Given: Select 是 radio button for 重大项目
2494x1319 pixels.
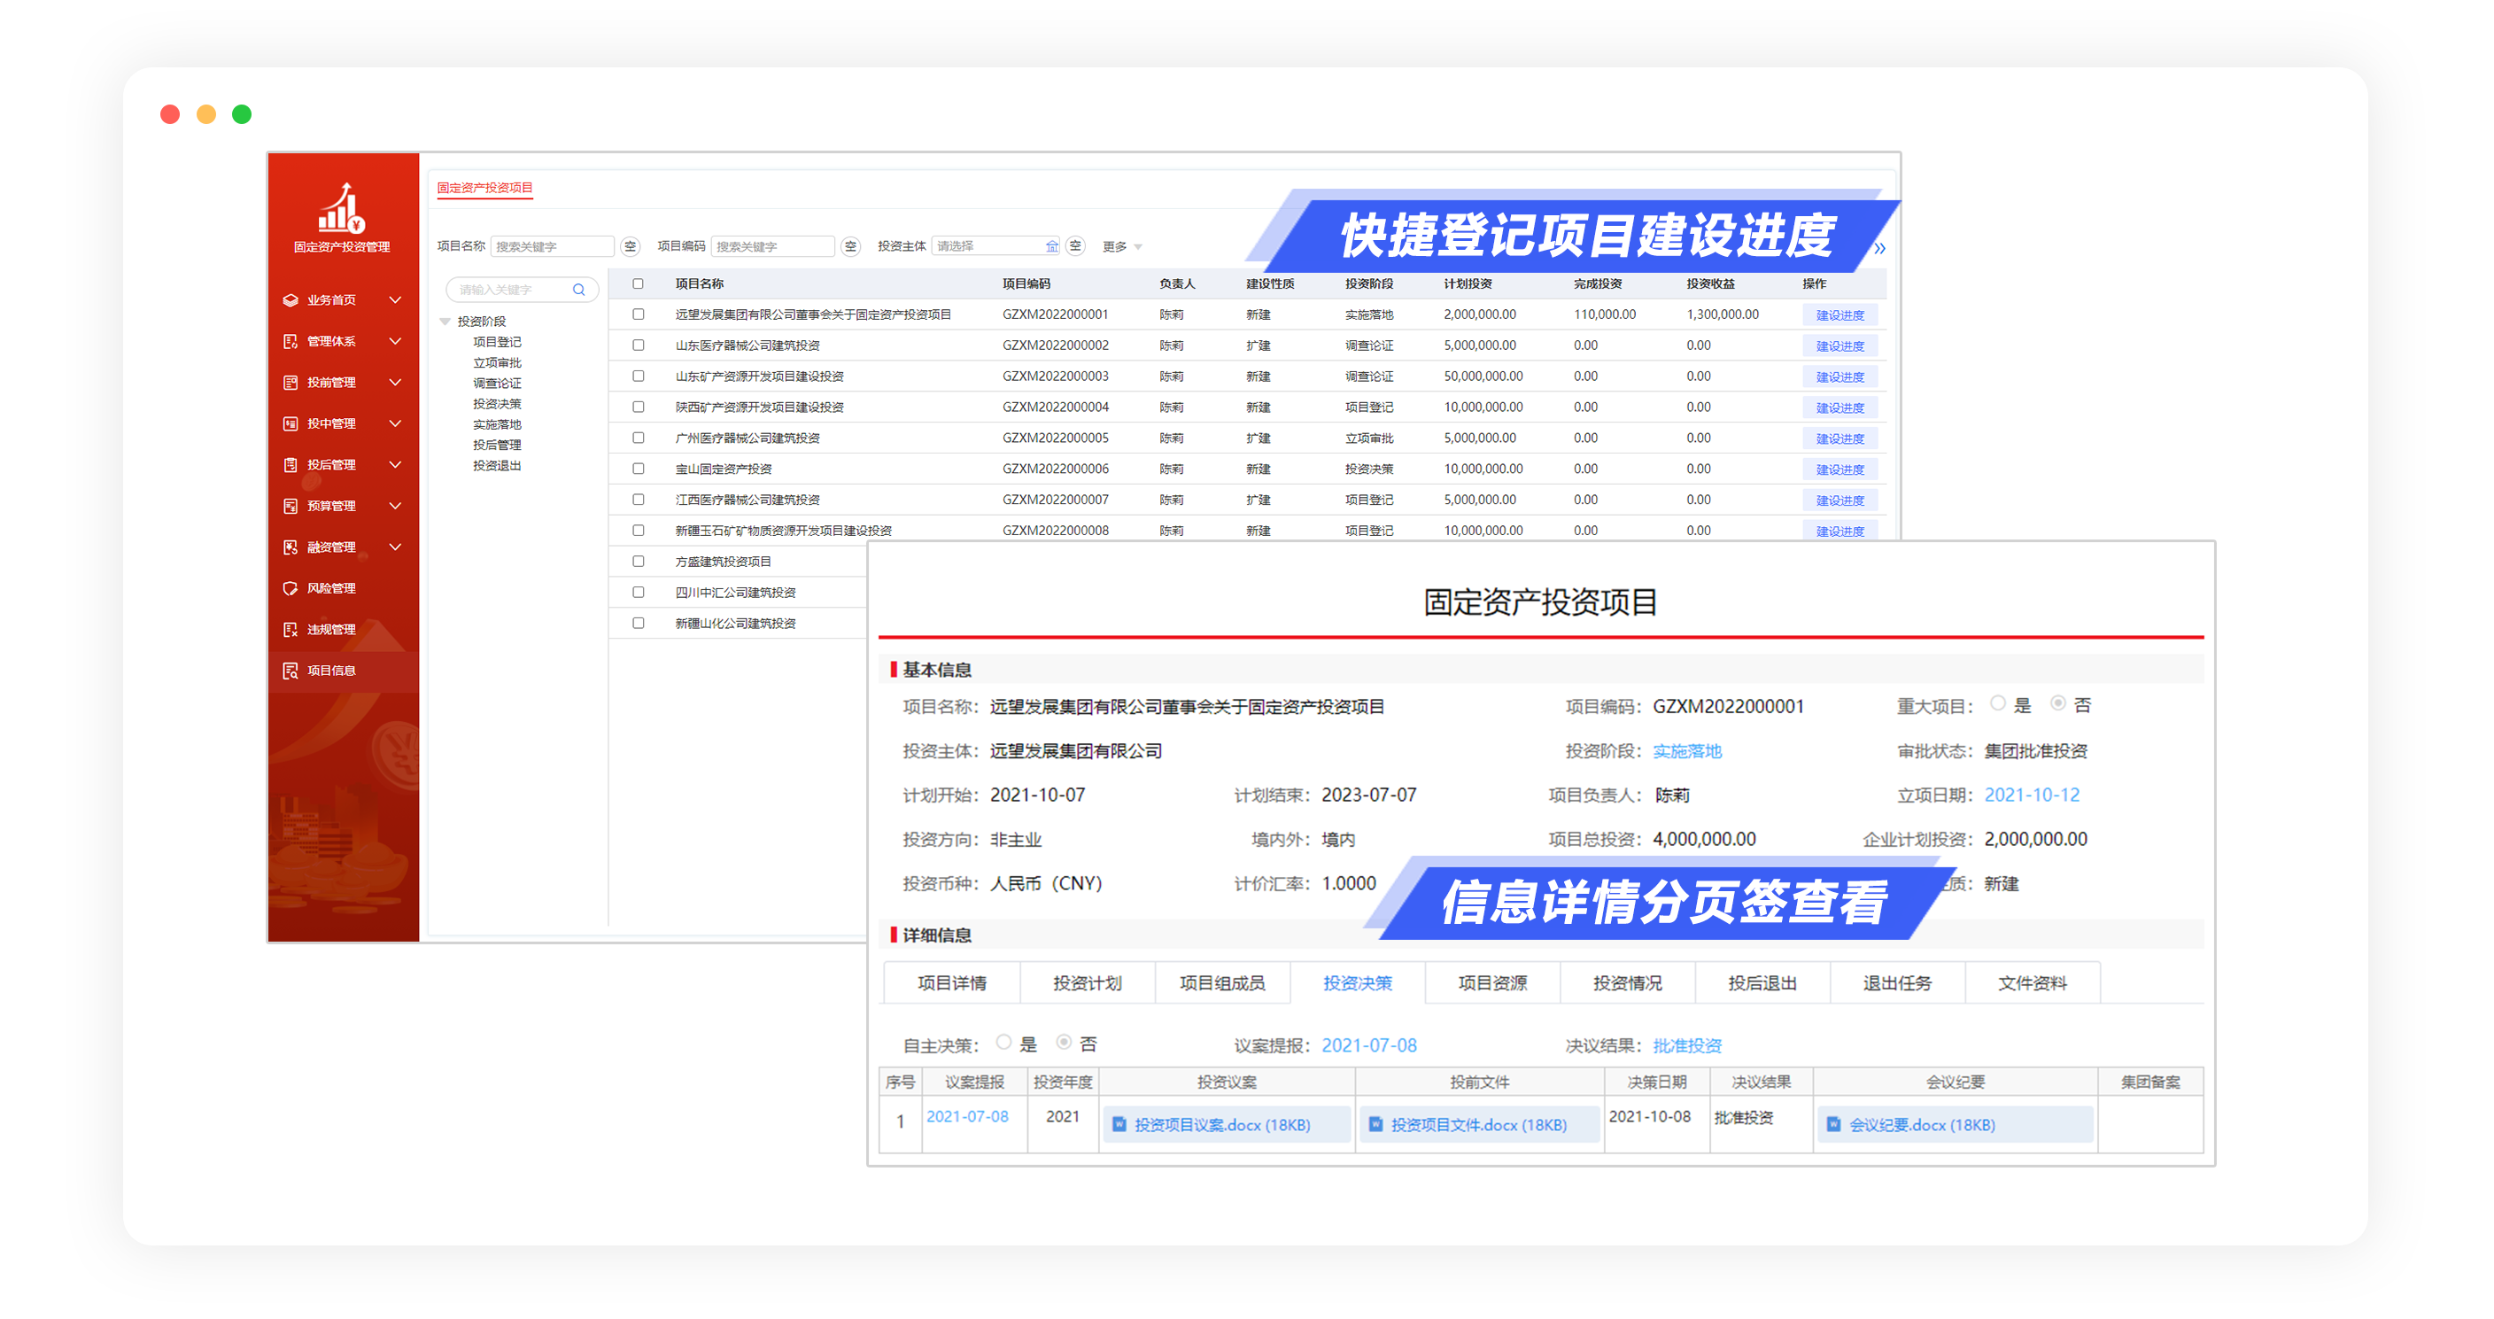Looking at the screenshot, I should pyautogui.click(x=1998, y=705).
